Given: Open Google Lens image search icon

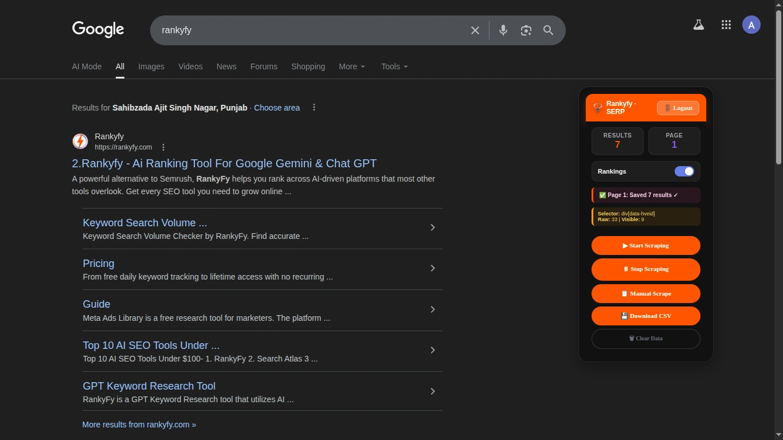Looking at the screenshot, I should [526, 30].
